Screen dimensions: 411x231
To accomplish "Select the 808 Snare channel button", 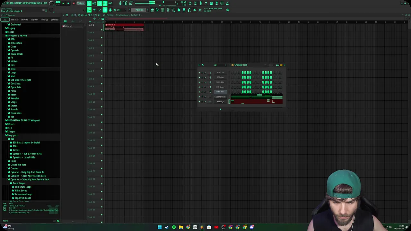I will tap(220, 87).
